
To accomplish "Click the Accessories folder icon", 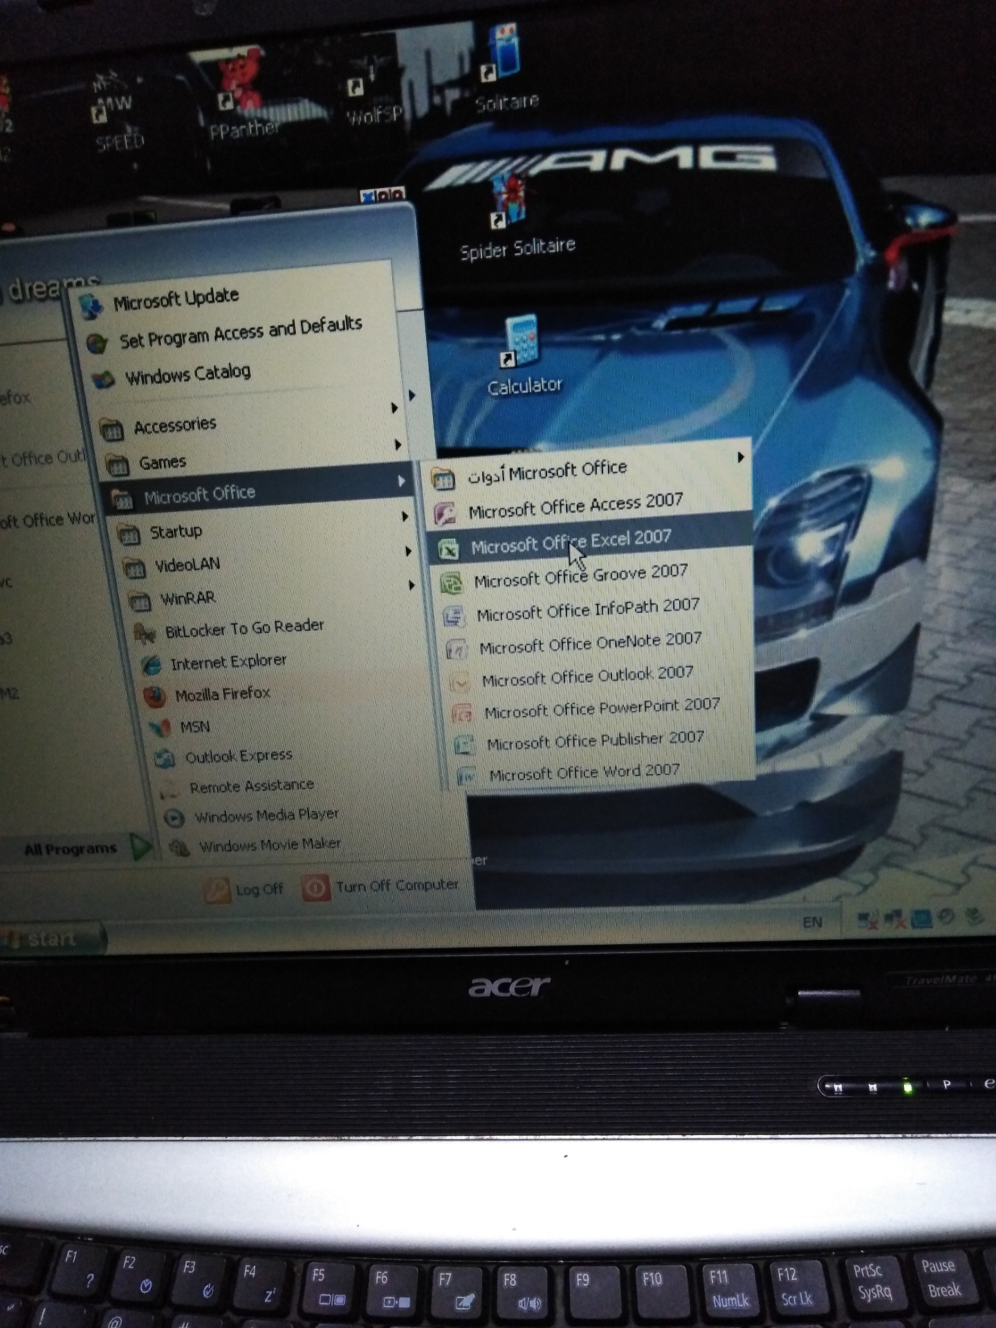I will (111, 430).
